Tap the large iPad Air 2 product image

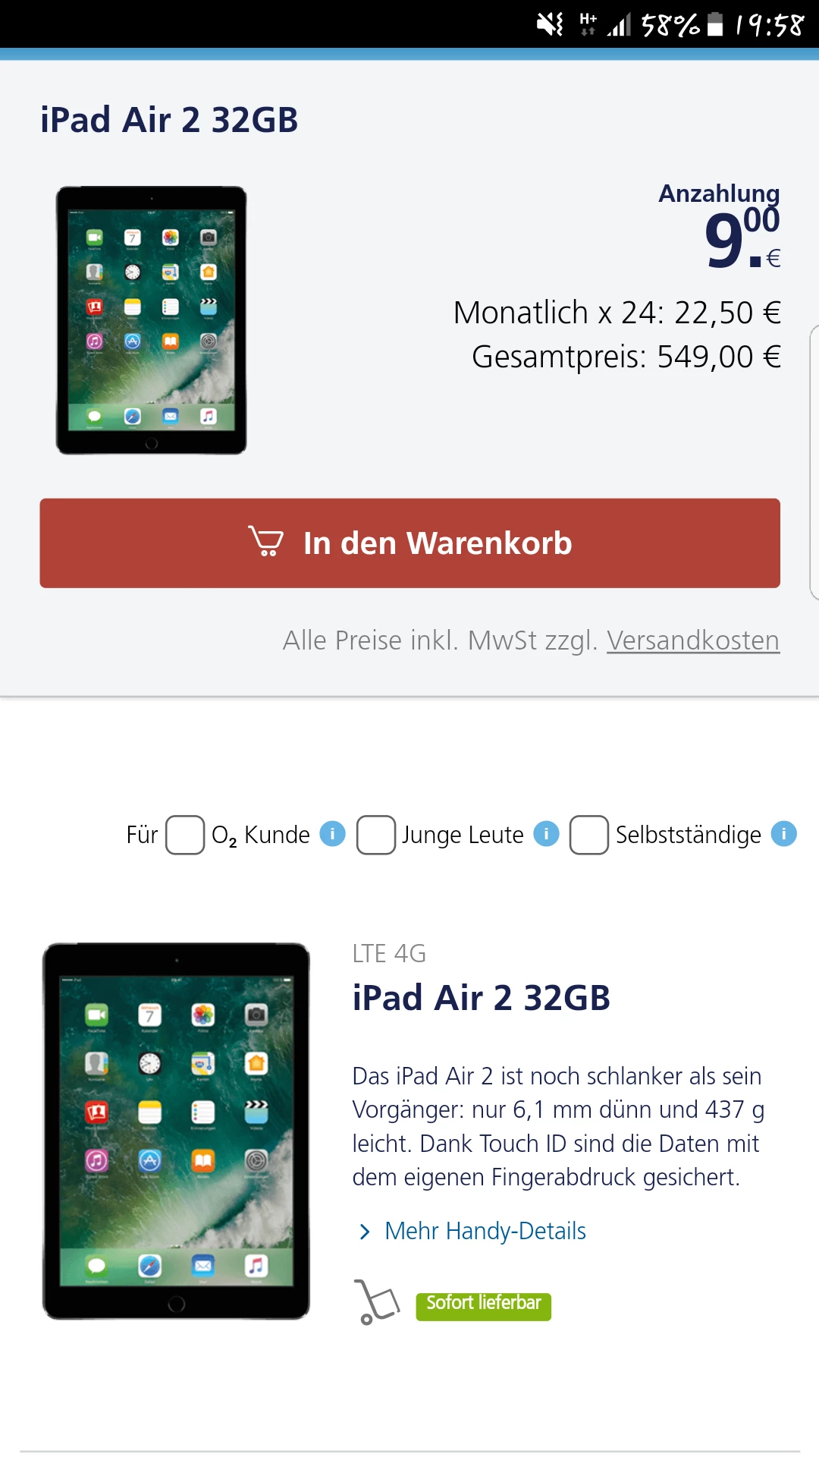[x=176, y=1131]
